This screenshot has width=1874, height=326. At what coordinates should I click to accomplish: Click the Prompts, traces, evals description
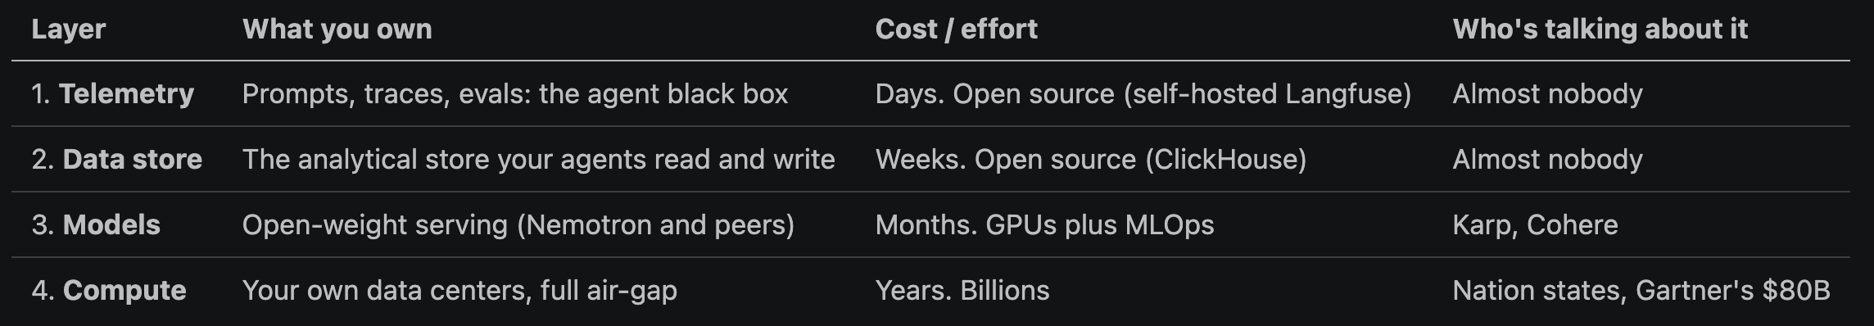click(515, 94)
